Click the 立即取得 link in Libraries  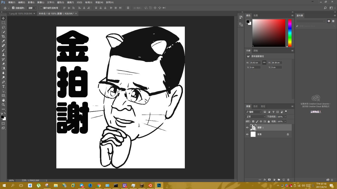tap(316, 112)
